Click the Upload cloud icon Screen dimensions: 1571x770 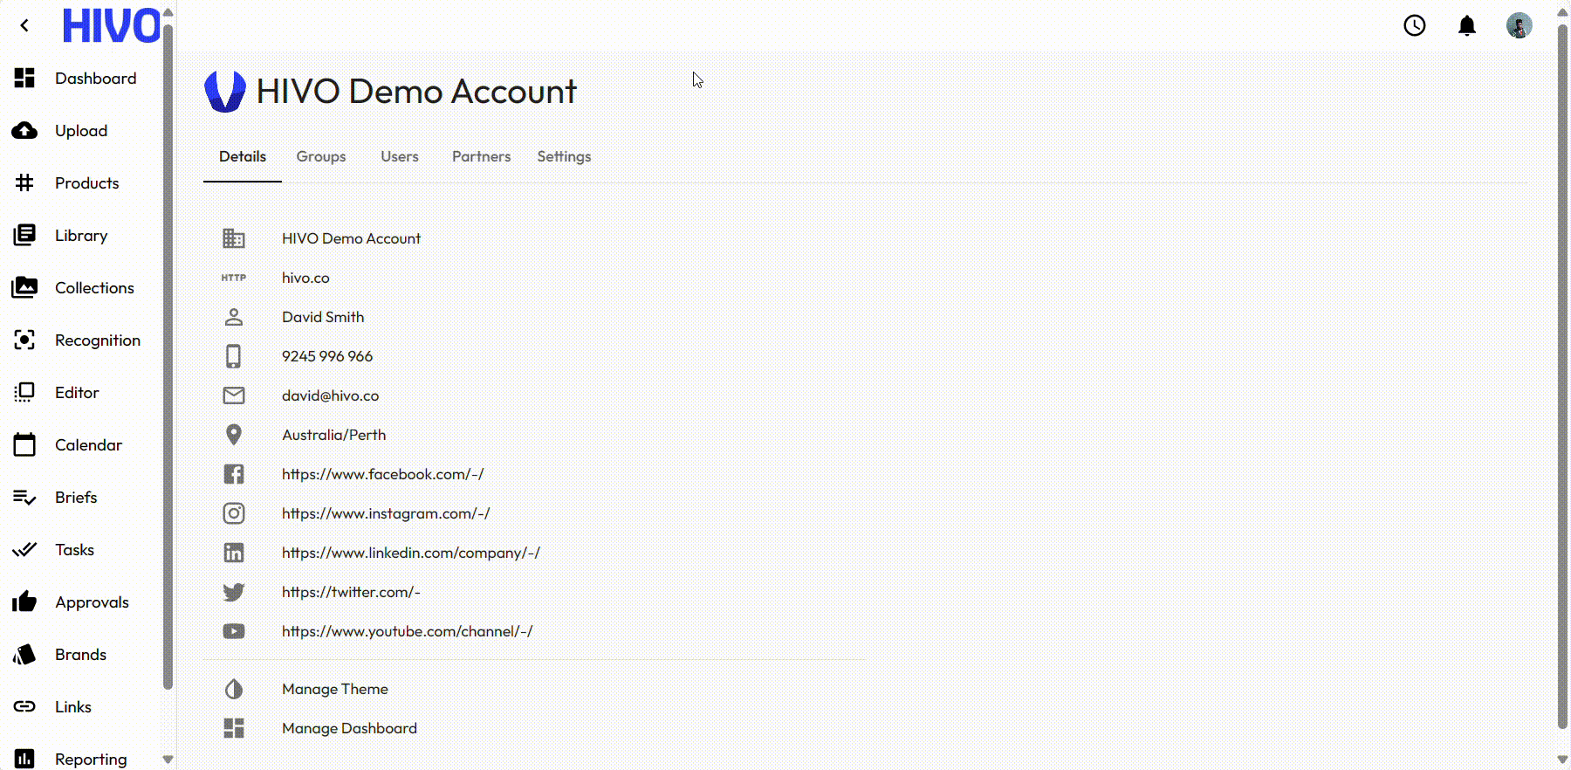[x=24, y=131]
